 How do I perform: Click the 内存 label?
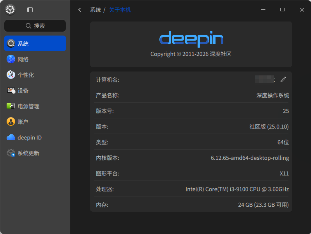(102, 205)
